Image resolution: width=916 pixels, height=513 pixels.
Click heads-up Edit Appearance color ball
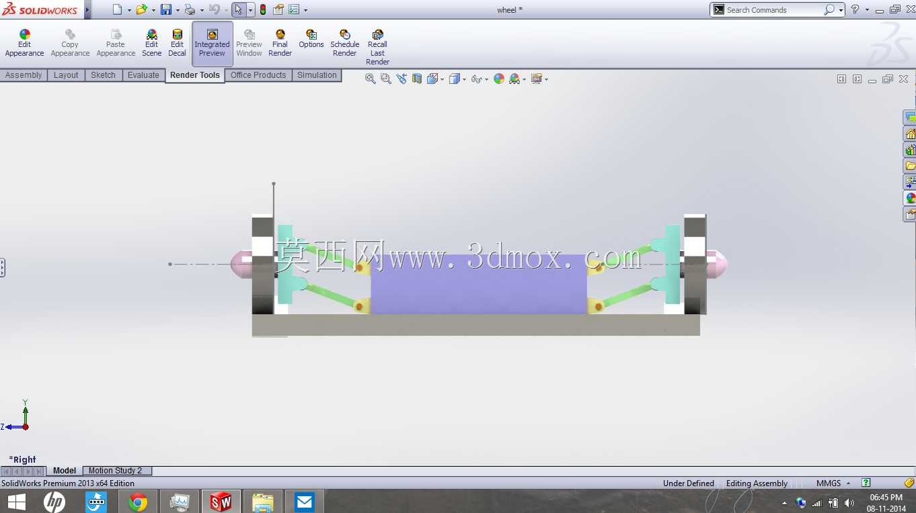(499, 79)
